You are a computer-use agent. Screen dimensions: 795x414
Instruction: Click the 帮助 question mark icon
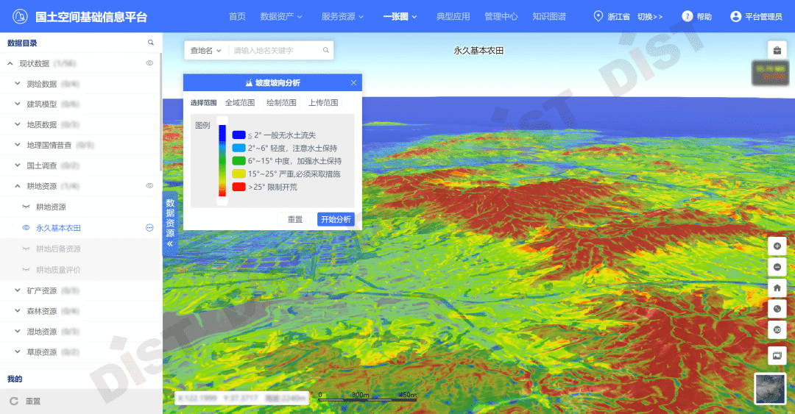click(x=687, y=16)
